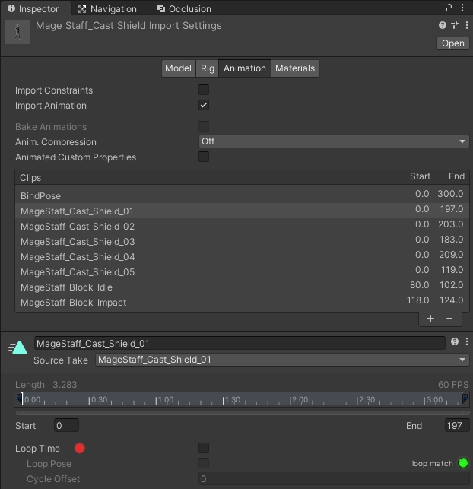Switch to the Materials tab
Screen dimensions: 473x489
pyautogui.click(x=295, y=68)
